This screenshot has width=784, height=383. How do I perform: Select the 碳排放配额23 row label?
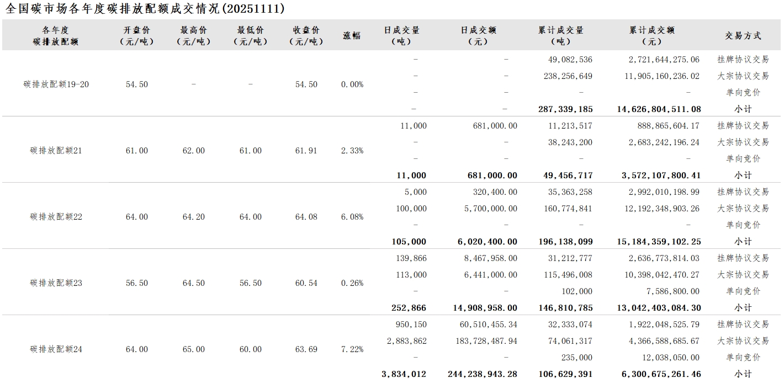pyautogui.click(x=56, y=283)
